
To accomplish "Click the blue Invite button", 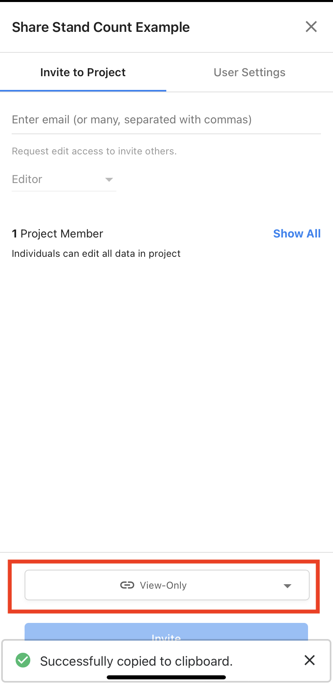I will coord(166,632).
